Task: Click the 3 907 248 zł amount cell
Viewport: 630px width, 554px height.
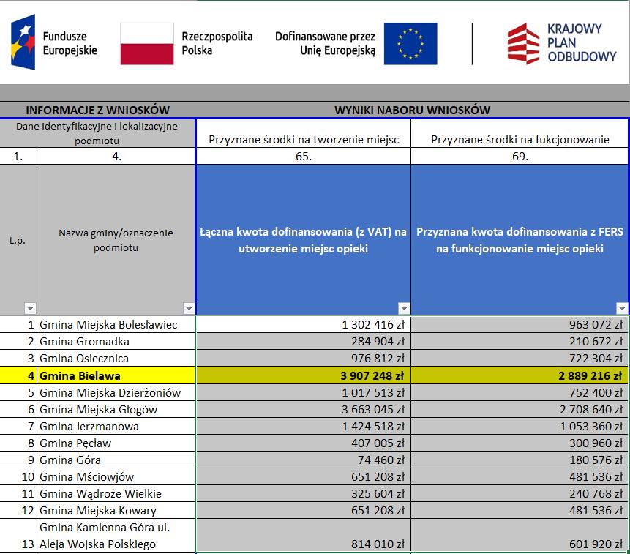Action: point(303,375)
